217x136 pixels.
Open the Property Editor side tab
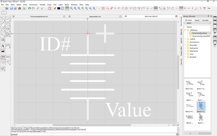[x=181, y=51]
